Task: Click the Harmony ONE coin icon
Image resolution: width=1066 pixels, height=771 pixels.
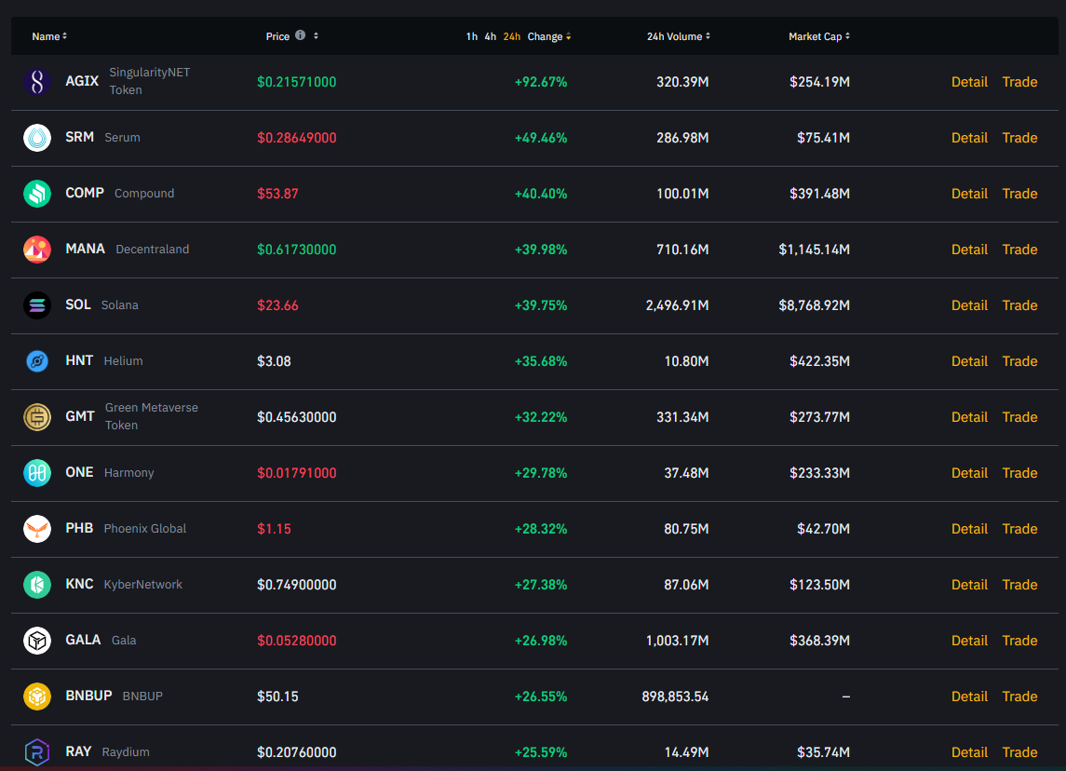Action: click(37, 473)
